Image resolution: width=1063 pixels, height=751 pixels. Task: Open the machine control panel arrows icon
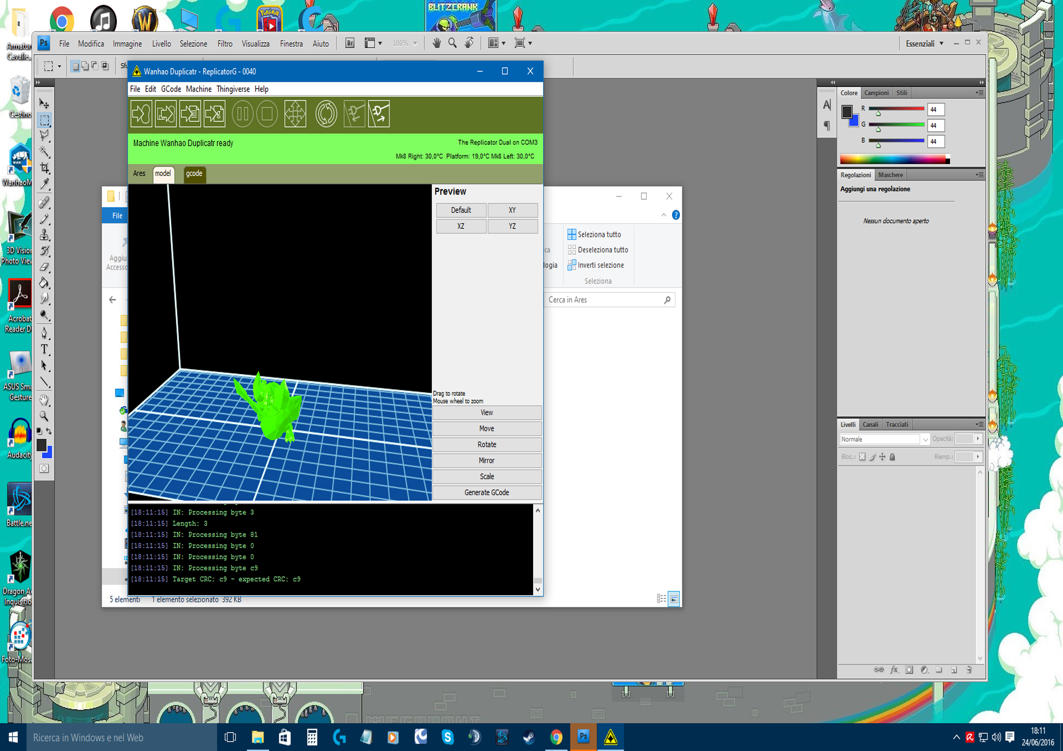click(295, 113)
